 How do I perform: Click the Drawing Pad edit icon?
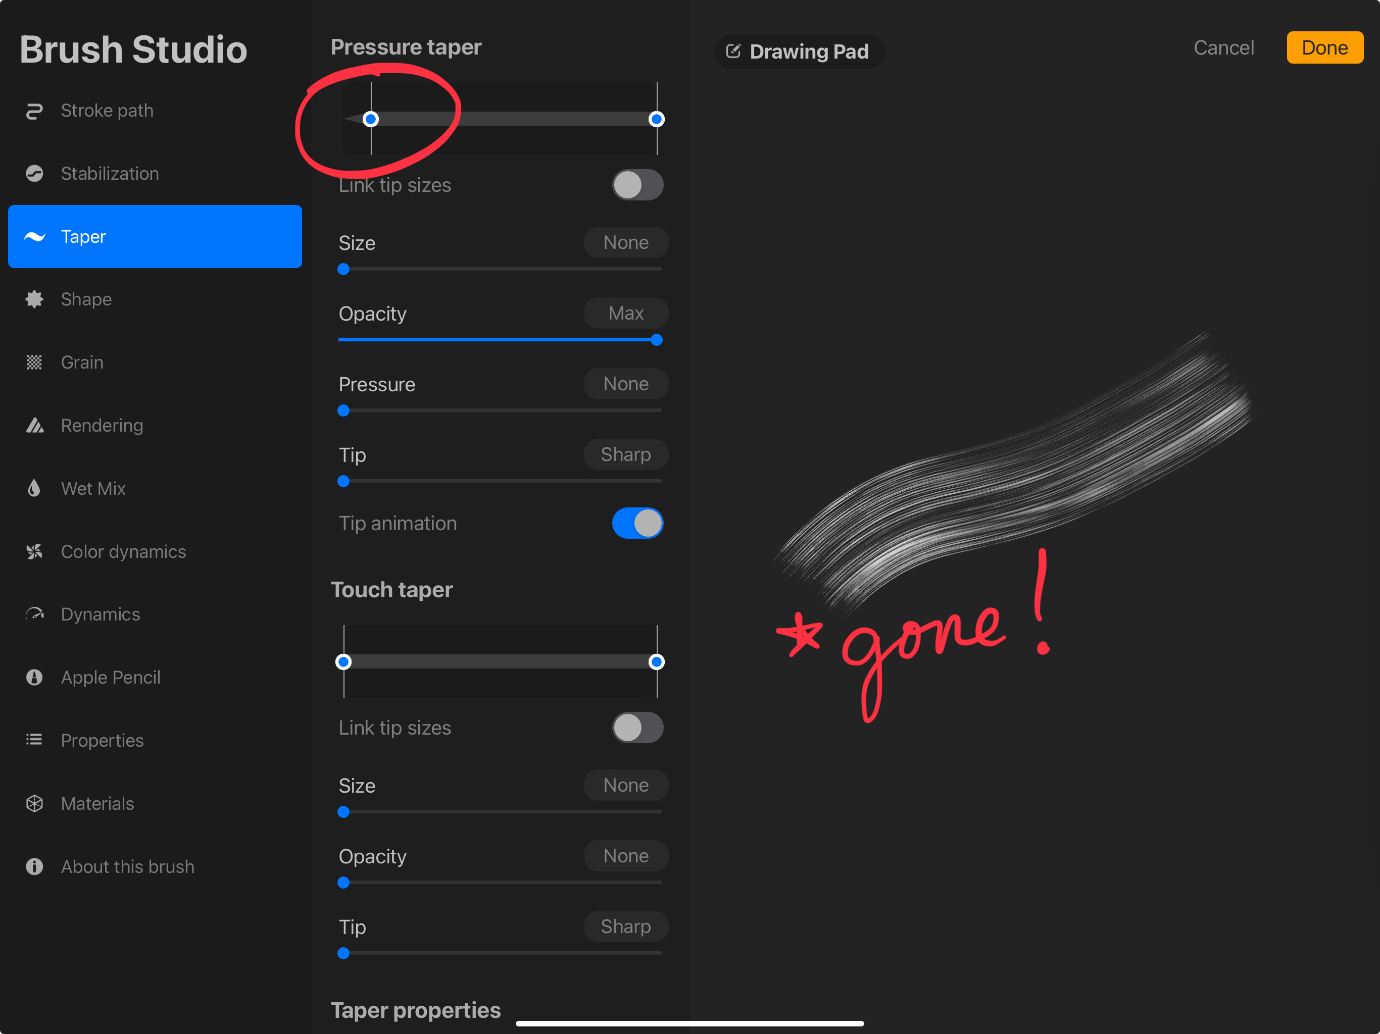[733, 51]
